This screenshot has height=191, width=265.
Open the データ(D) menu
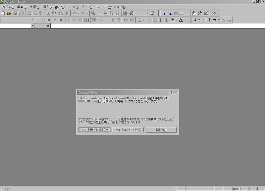coord(87,7)
